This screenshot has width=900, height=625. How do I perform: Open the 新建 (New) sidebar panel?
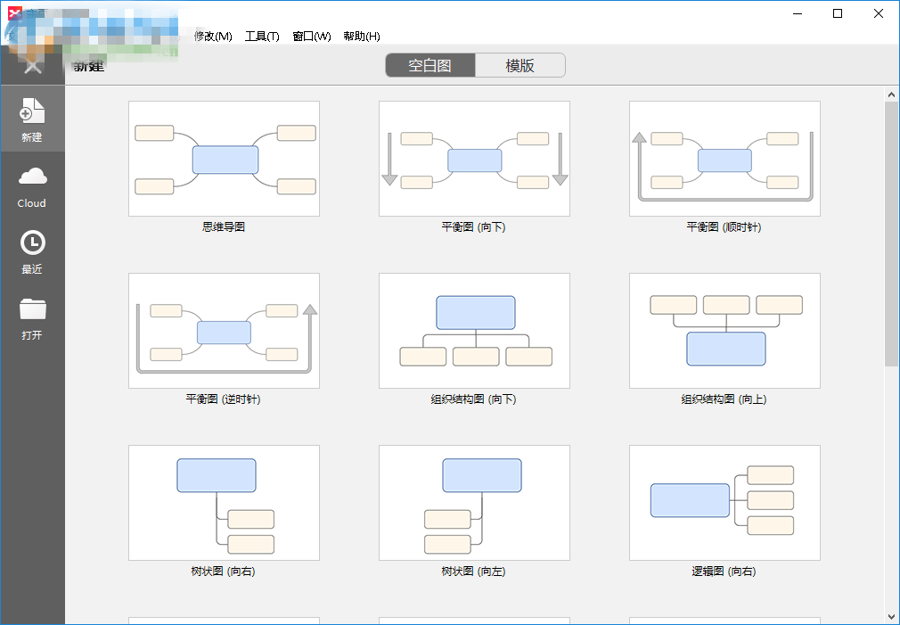click(32, 119)
